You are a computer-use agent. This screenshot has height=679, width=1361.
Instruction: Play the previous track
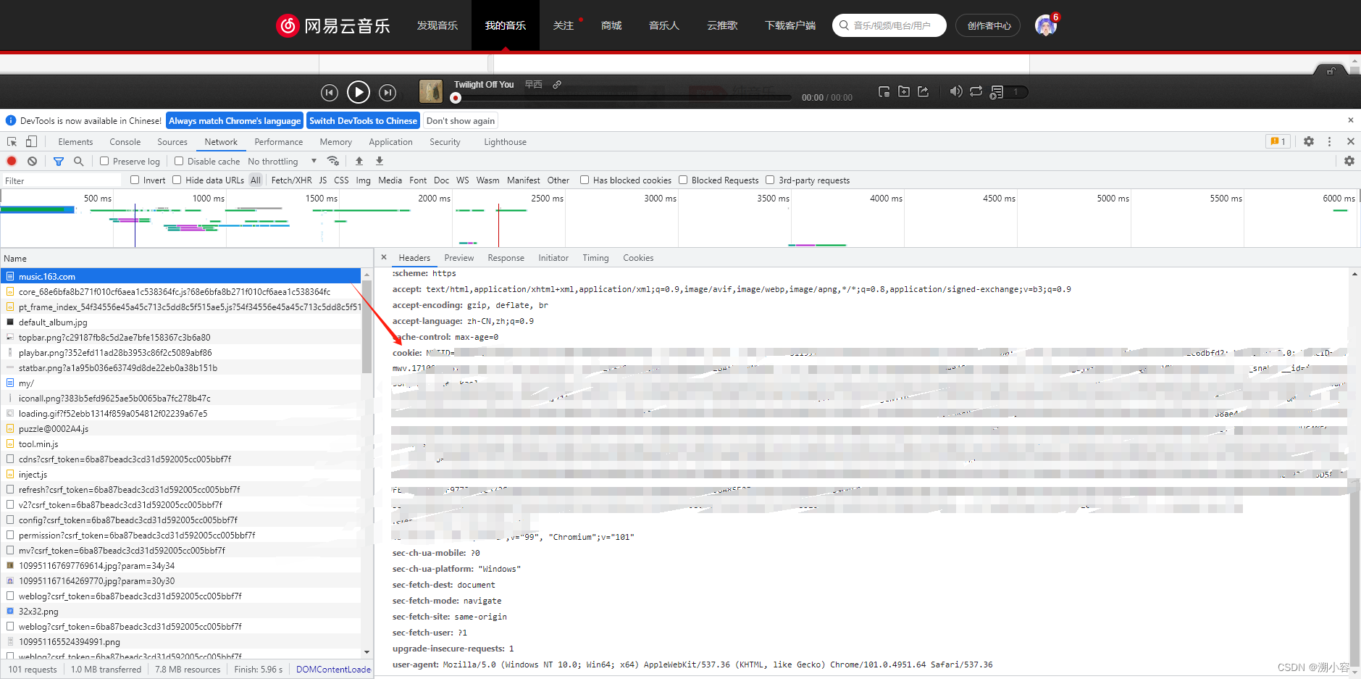click(330, 92)
